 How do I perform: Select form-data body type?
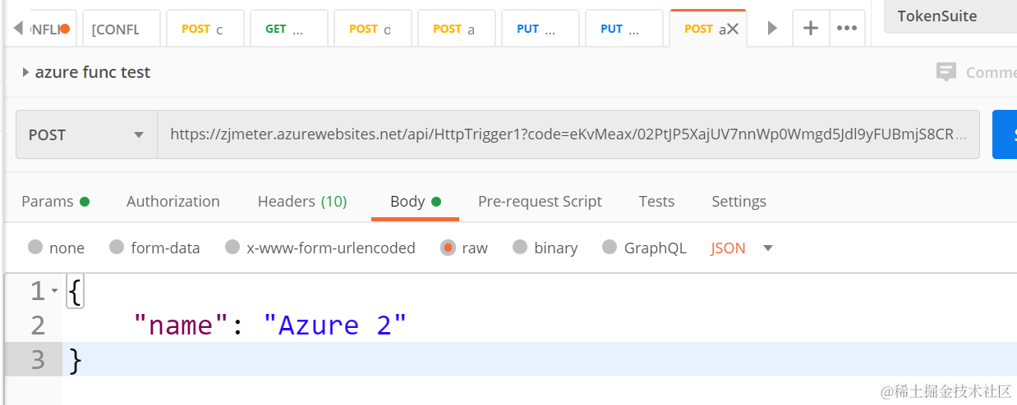click(117, 248)
